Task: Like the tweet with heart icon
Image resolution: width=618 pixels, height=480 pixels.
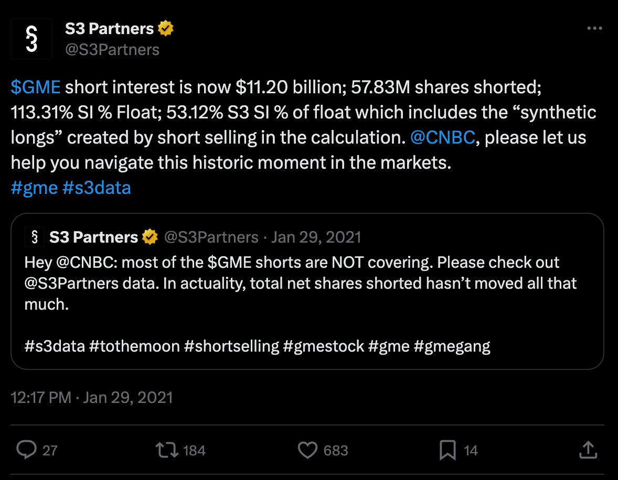Action: point(307,450)
